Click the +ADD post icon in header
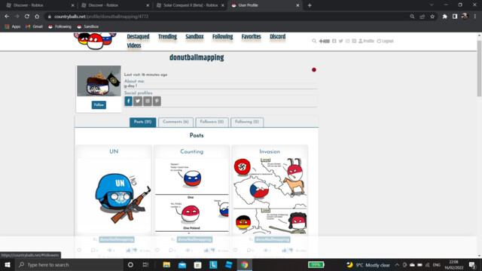 coord(325,41)
